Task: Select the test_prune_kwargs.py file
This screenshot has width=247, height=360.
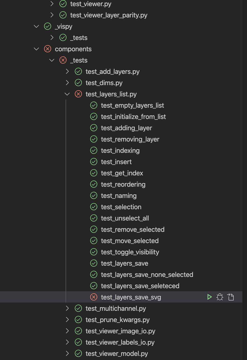Action: tap(118, 319)
